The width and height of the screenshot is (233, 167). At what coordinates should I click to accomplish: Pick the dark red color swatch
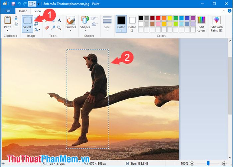(152, 18)
